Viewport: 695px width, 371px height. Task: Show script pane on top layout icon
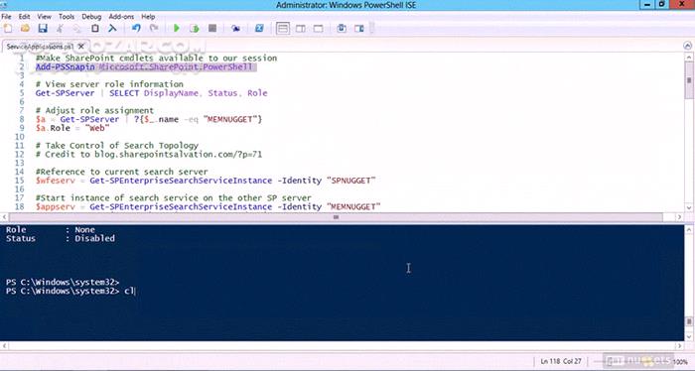click(282, 29)
